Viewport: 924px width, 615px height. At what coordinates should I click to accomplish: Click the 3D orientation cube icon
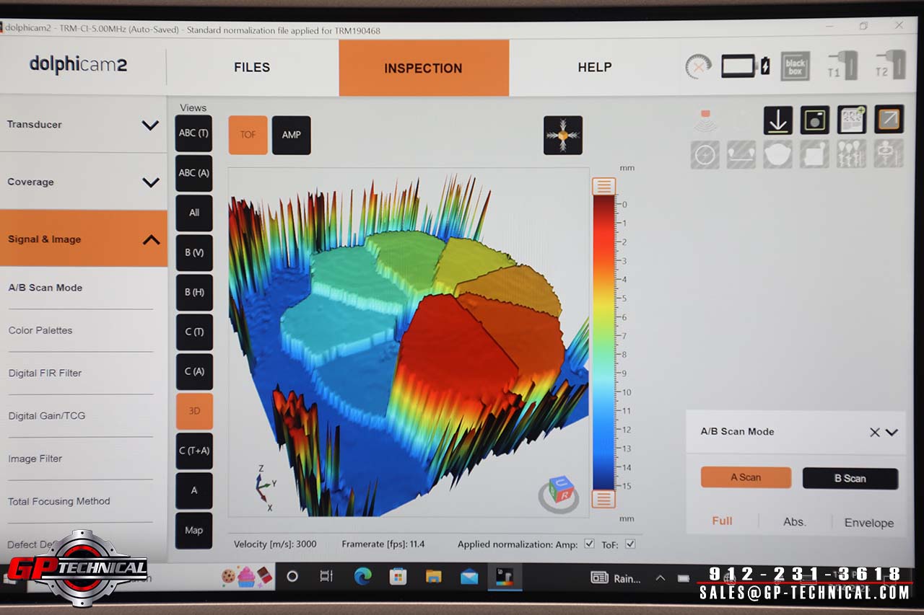tap(559, 493)
